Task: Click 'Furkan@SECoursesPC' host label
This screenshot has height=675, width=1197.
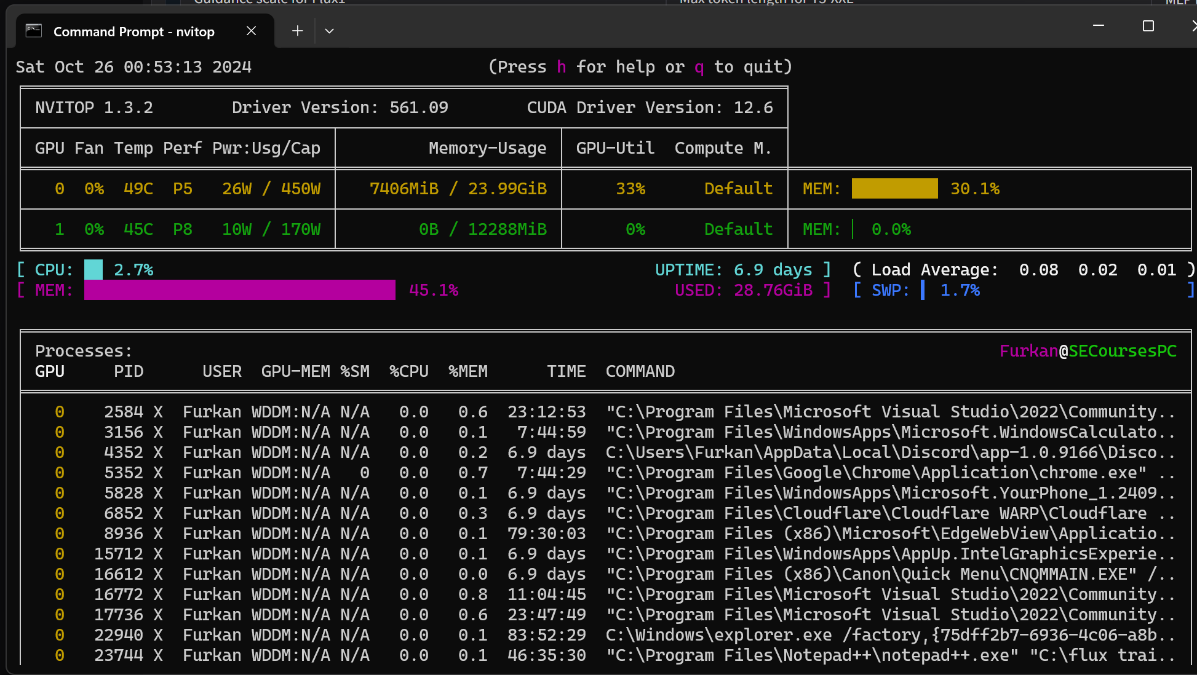Action: [x=1088, y=351]
